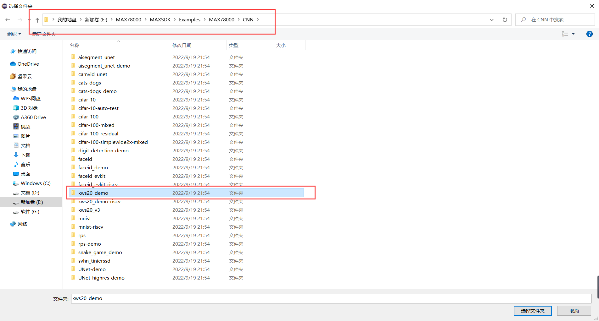Click the Help question mark icon
Viewport: 599px width, 321px height.
[590, 34]
